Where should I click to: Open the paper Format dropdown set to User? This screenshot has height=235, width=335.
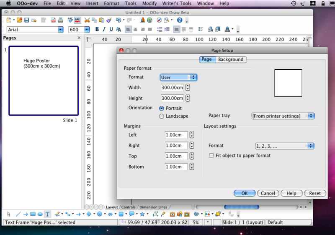tap(178, 77)
